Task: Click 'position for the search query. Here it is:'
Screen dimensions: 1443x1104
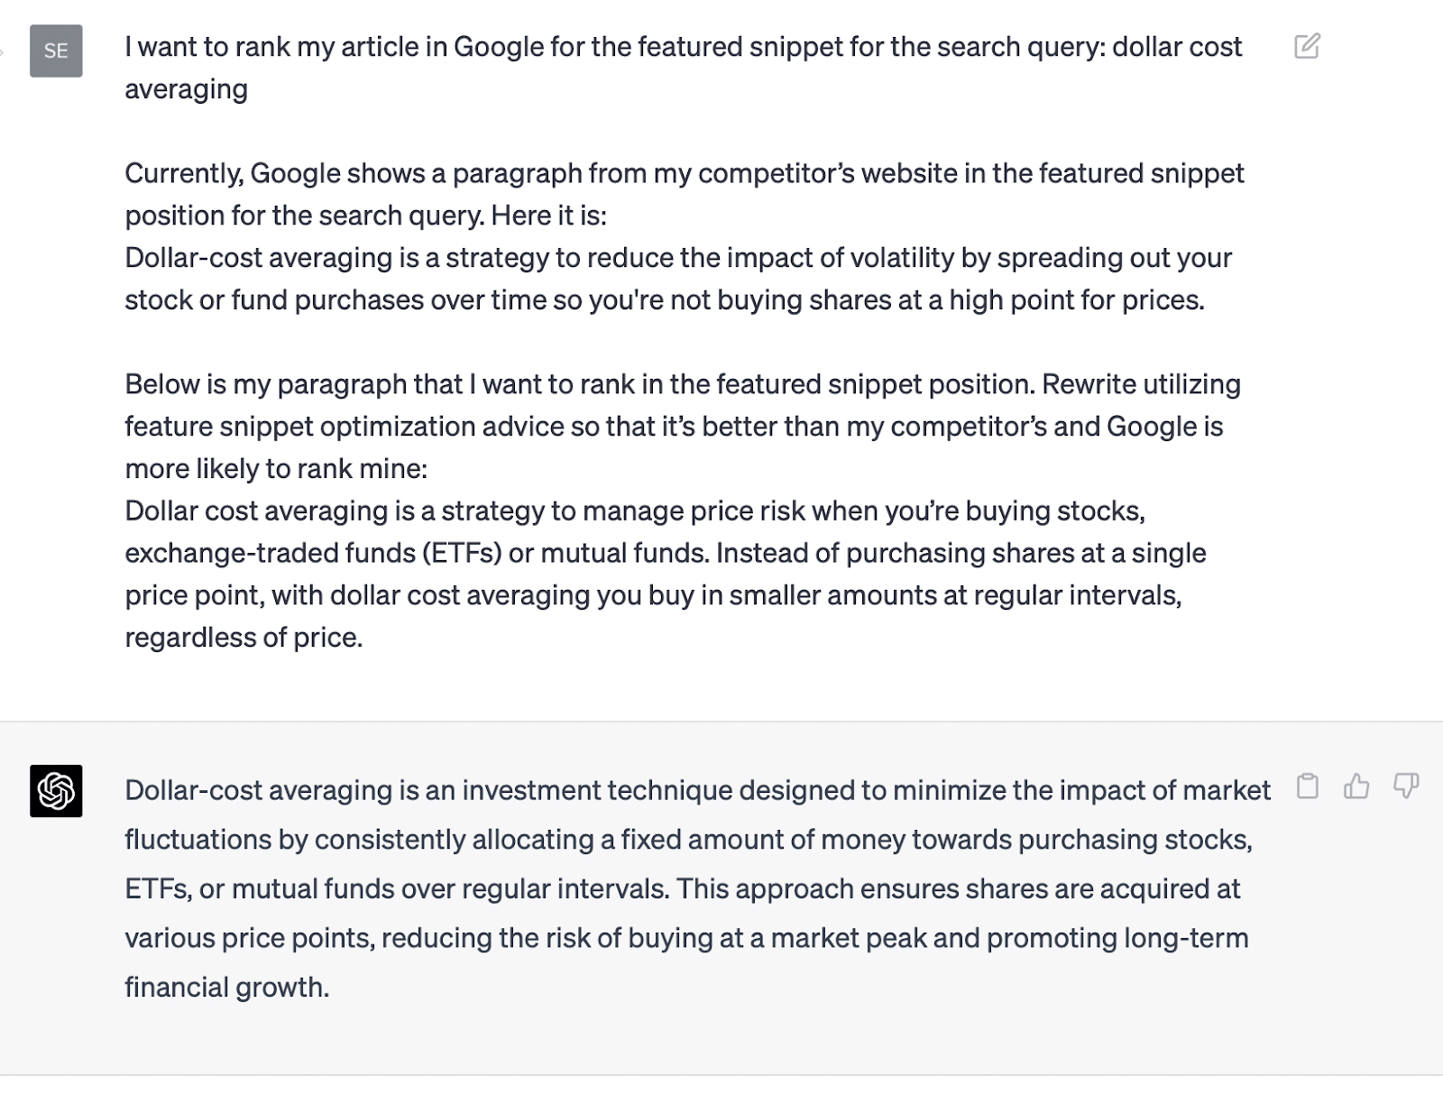Action: coord(365,216)
